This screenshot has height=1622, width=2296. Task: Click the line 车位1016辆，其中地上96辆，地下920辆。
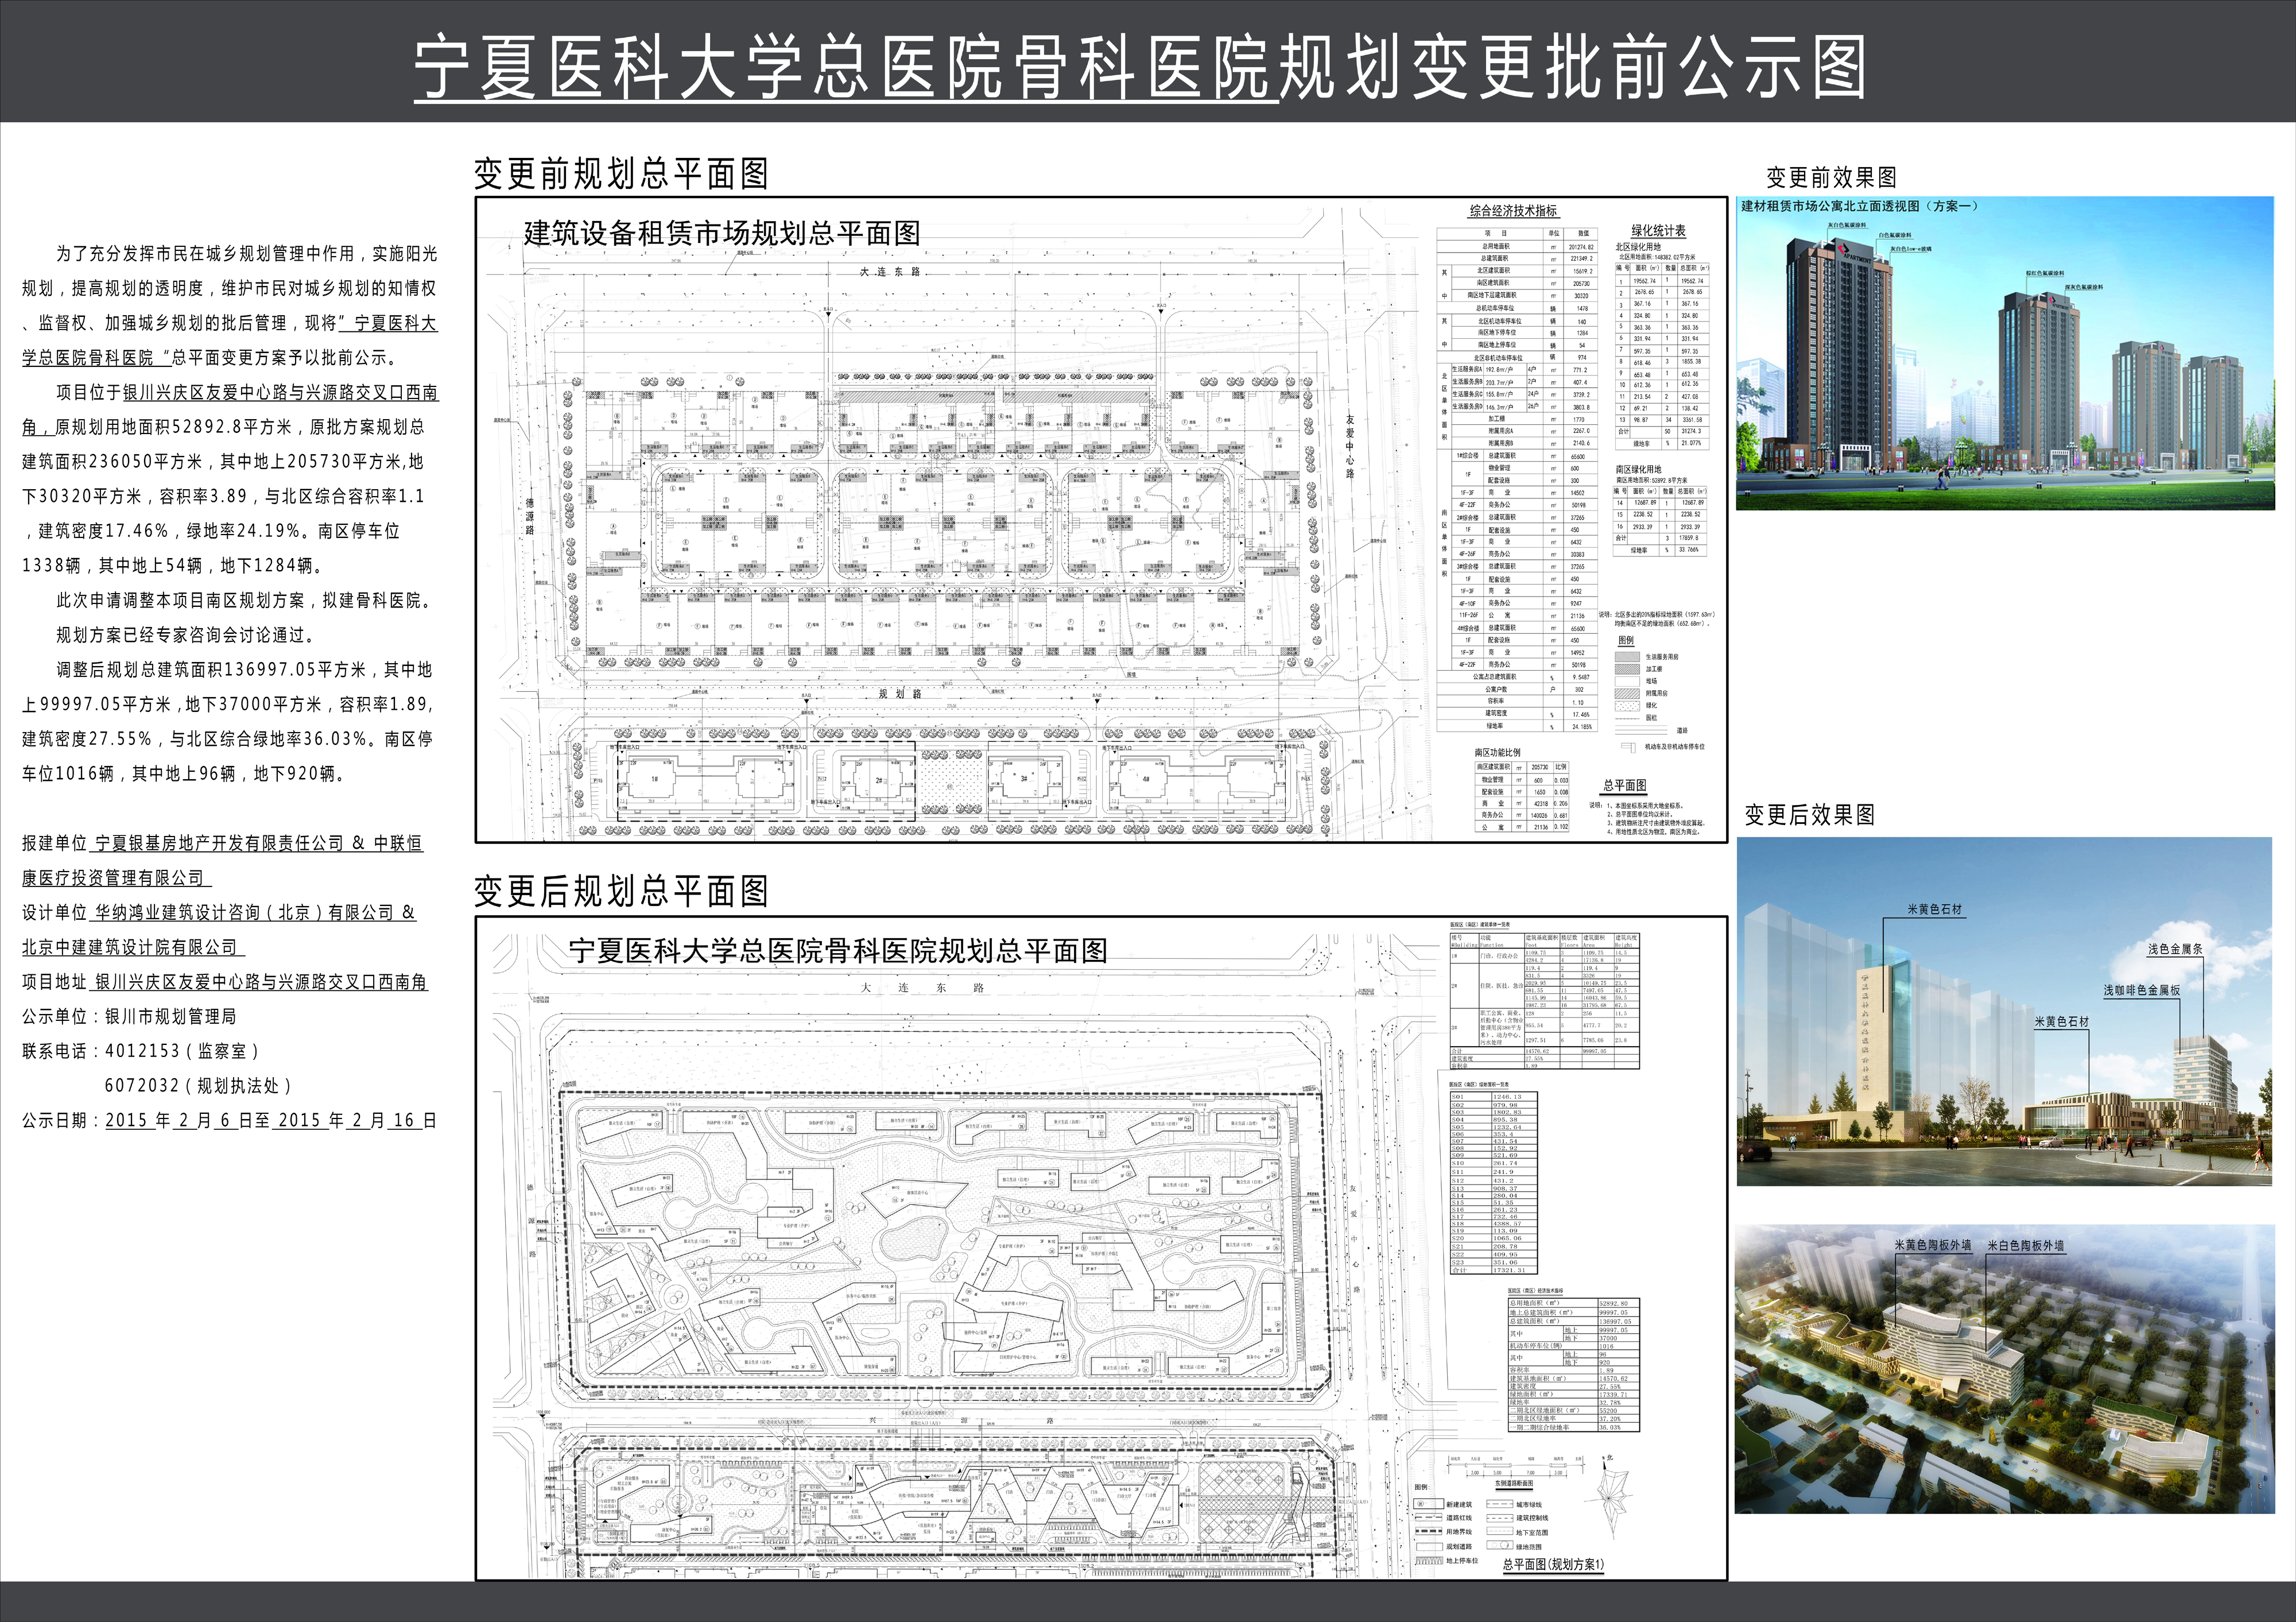[x=184, y=773]
